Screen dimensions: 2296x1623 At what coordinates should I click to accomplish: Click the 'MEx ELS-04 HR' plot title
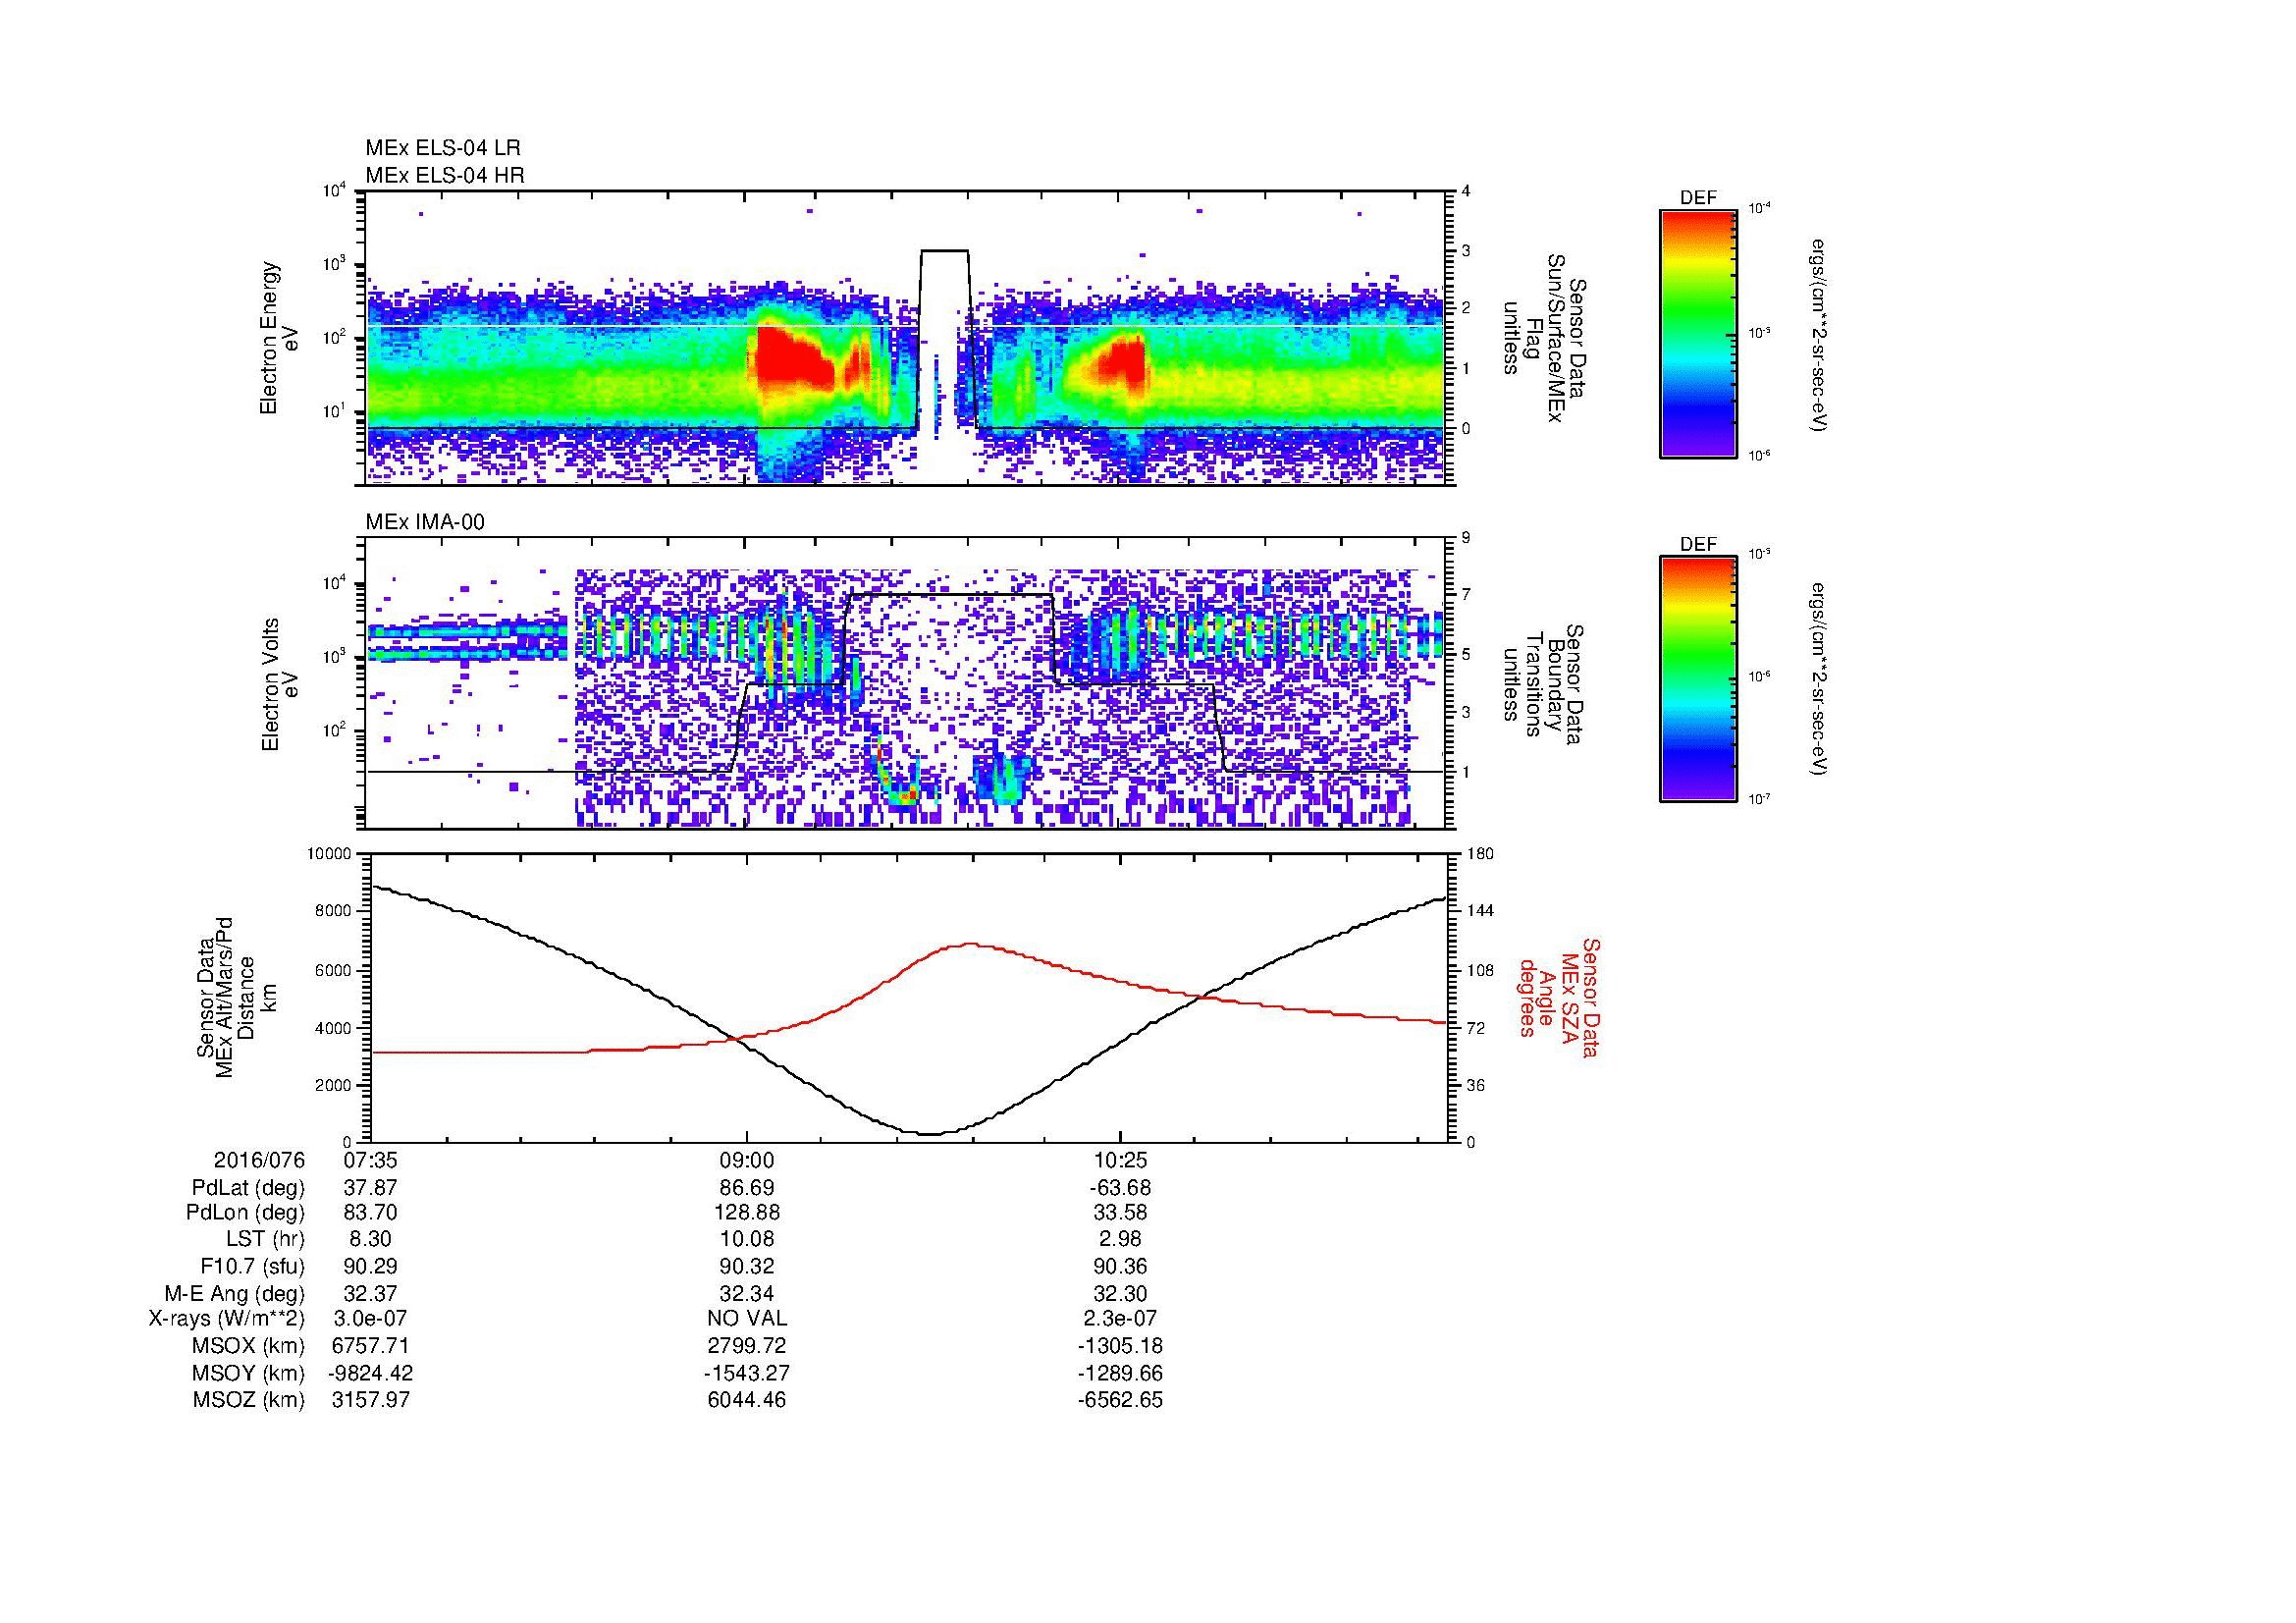coord(445,176)
